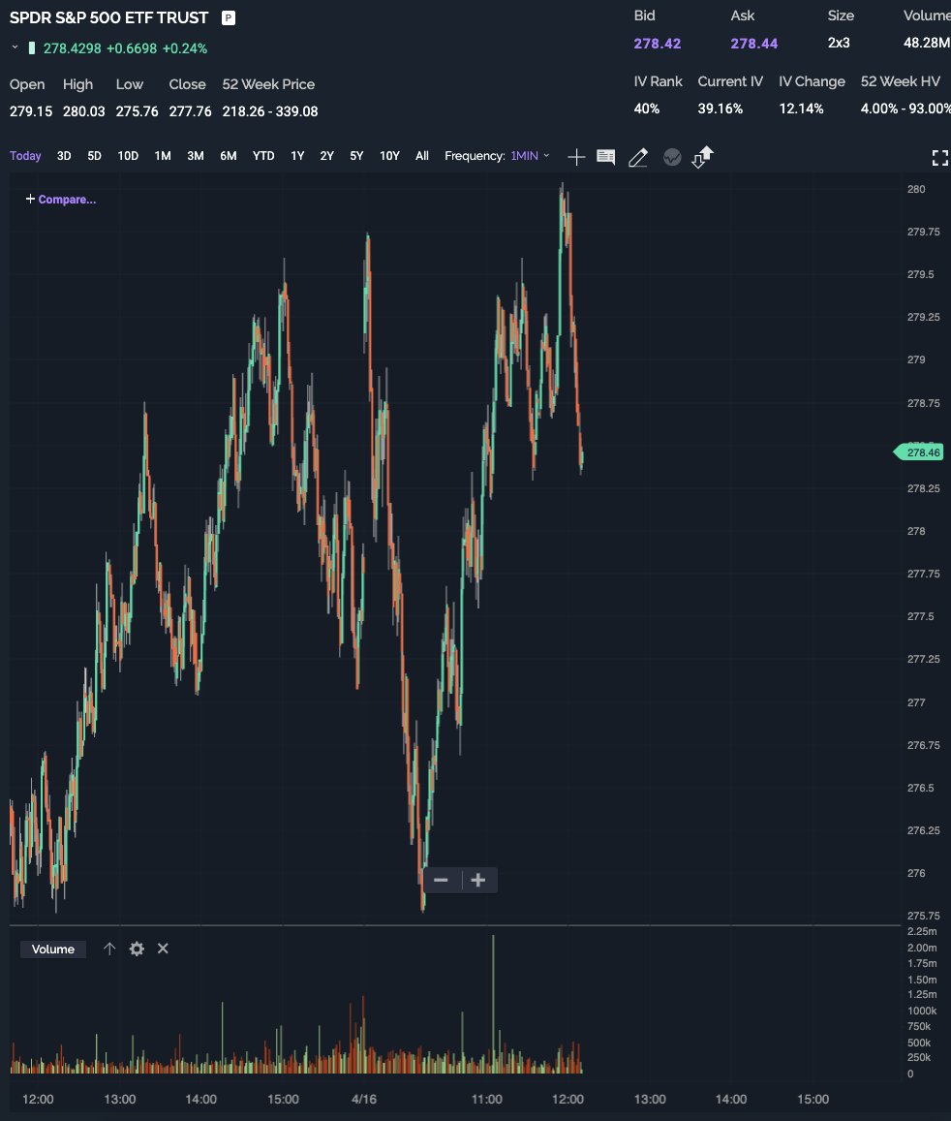This screenshot has width=951, height=1121.
Task: Click the Close value 277.76
Action: point(190,111)
